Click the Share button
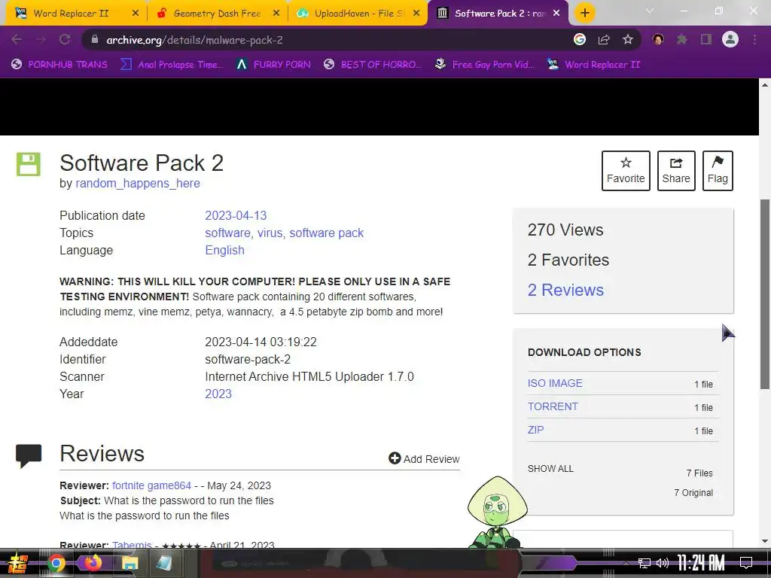This screenshot has height=578, width=771. click(x=676, y=171)
